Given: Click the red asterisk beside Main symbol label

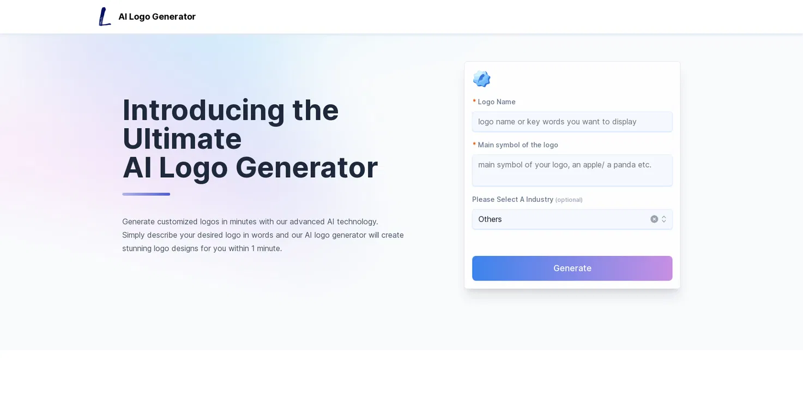Looking at the screenshot, I should (474, 145).
